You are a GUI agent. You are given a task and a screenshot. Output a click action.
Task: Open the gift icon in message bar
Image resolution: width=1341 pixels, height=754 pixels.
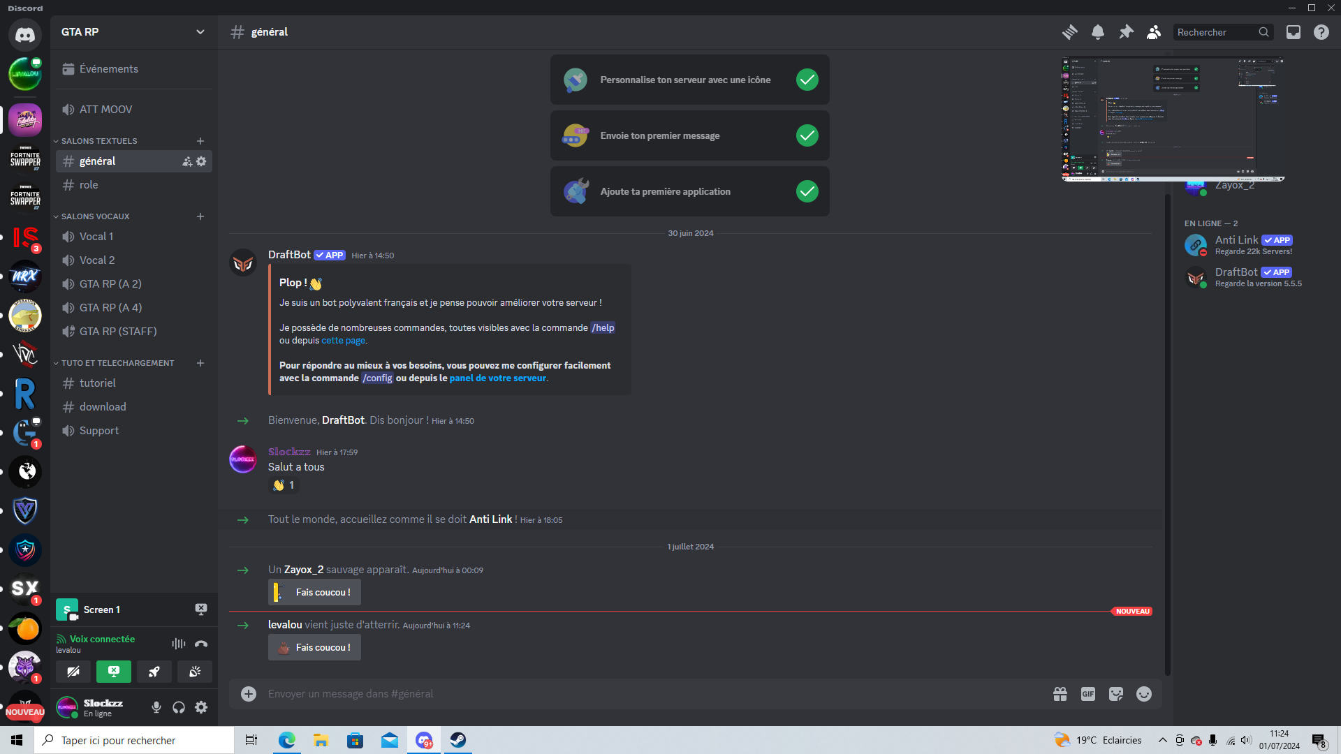[x=1060, y=694]
